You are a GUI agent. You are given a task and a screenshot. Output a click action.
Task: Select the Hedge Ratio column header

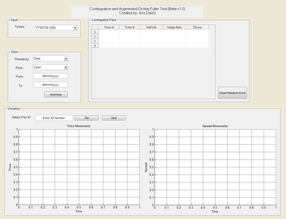[x=174, y=27]
